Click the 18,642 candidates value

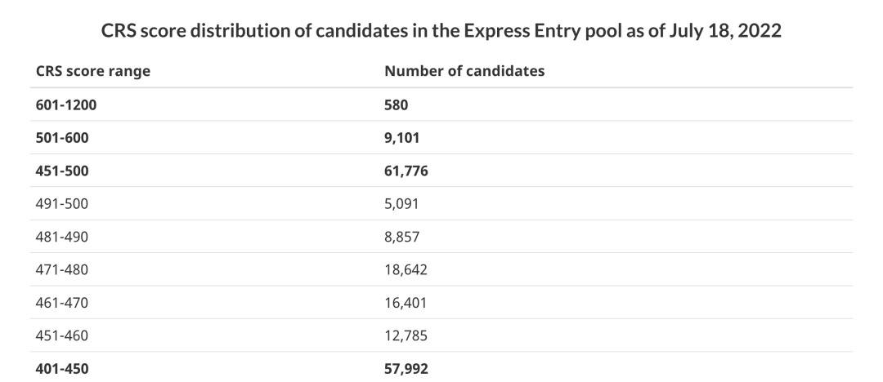[406, 269]
